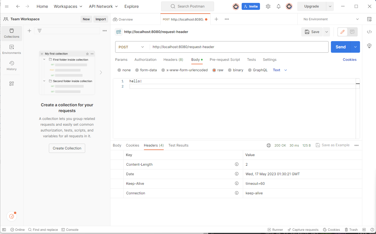The height and width of the screenshot is (234, 376).
Task: Show info for Content-Length header
Action: coord(237,164)
